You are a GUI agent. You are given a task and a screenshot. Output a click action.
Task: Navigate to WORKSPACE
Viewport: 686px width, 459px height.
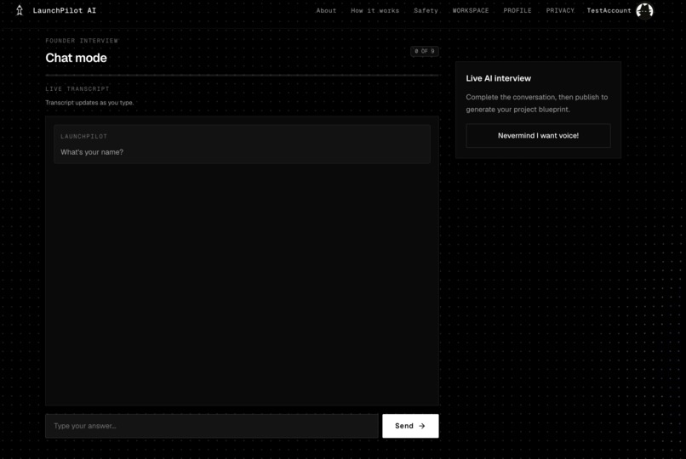click(x=471, y=10)
